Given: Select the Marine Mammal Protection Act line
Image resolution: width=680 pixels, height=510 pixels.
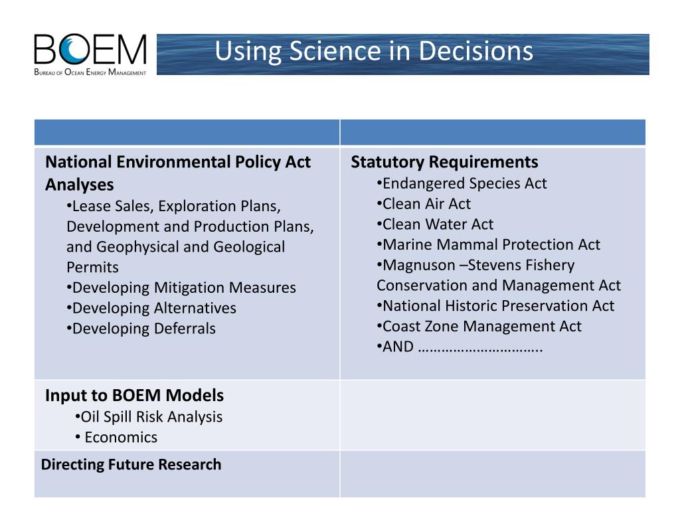Looking at the screenshot, I should coord(488,244).
